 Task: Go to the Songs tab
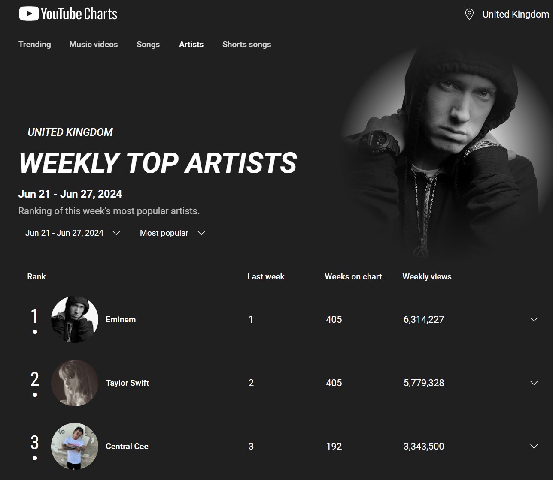pos(148,44)
